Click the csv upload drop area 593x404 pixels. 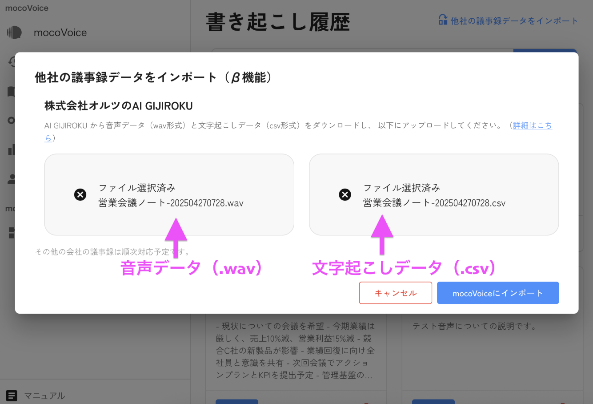click(x=434, y=194)
